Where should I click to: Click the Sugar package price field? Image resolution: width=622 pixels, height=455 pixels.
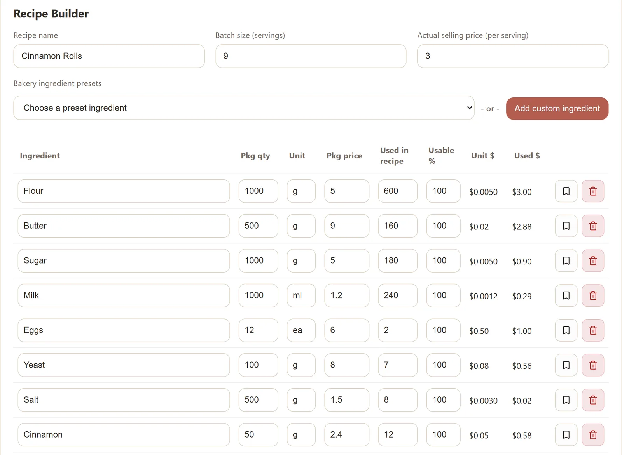click(x=347, y=260)
